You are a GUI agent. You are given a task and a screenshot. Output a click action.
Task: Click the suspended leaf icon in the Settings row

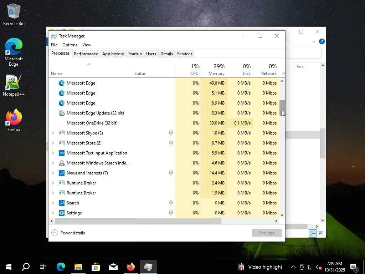[x=171, y=213]
